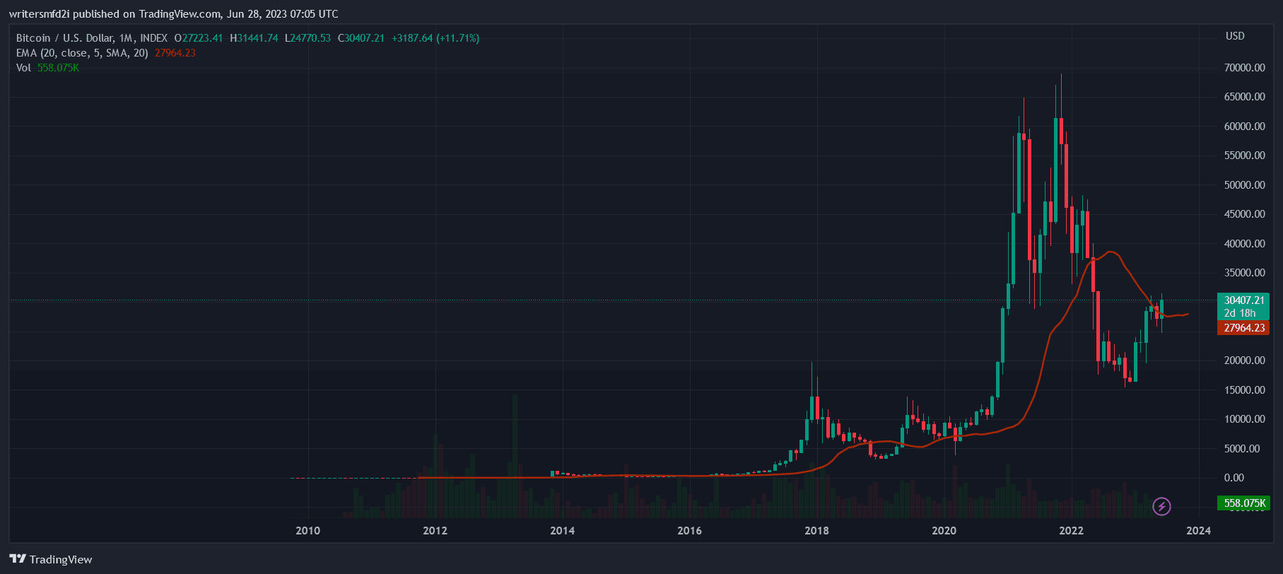Click the TradingView logo at bottom left
The image size is (1283, 574).
tap(51, 559)
